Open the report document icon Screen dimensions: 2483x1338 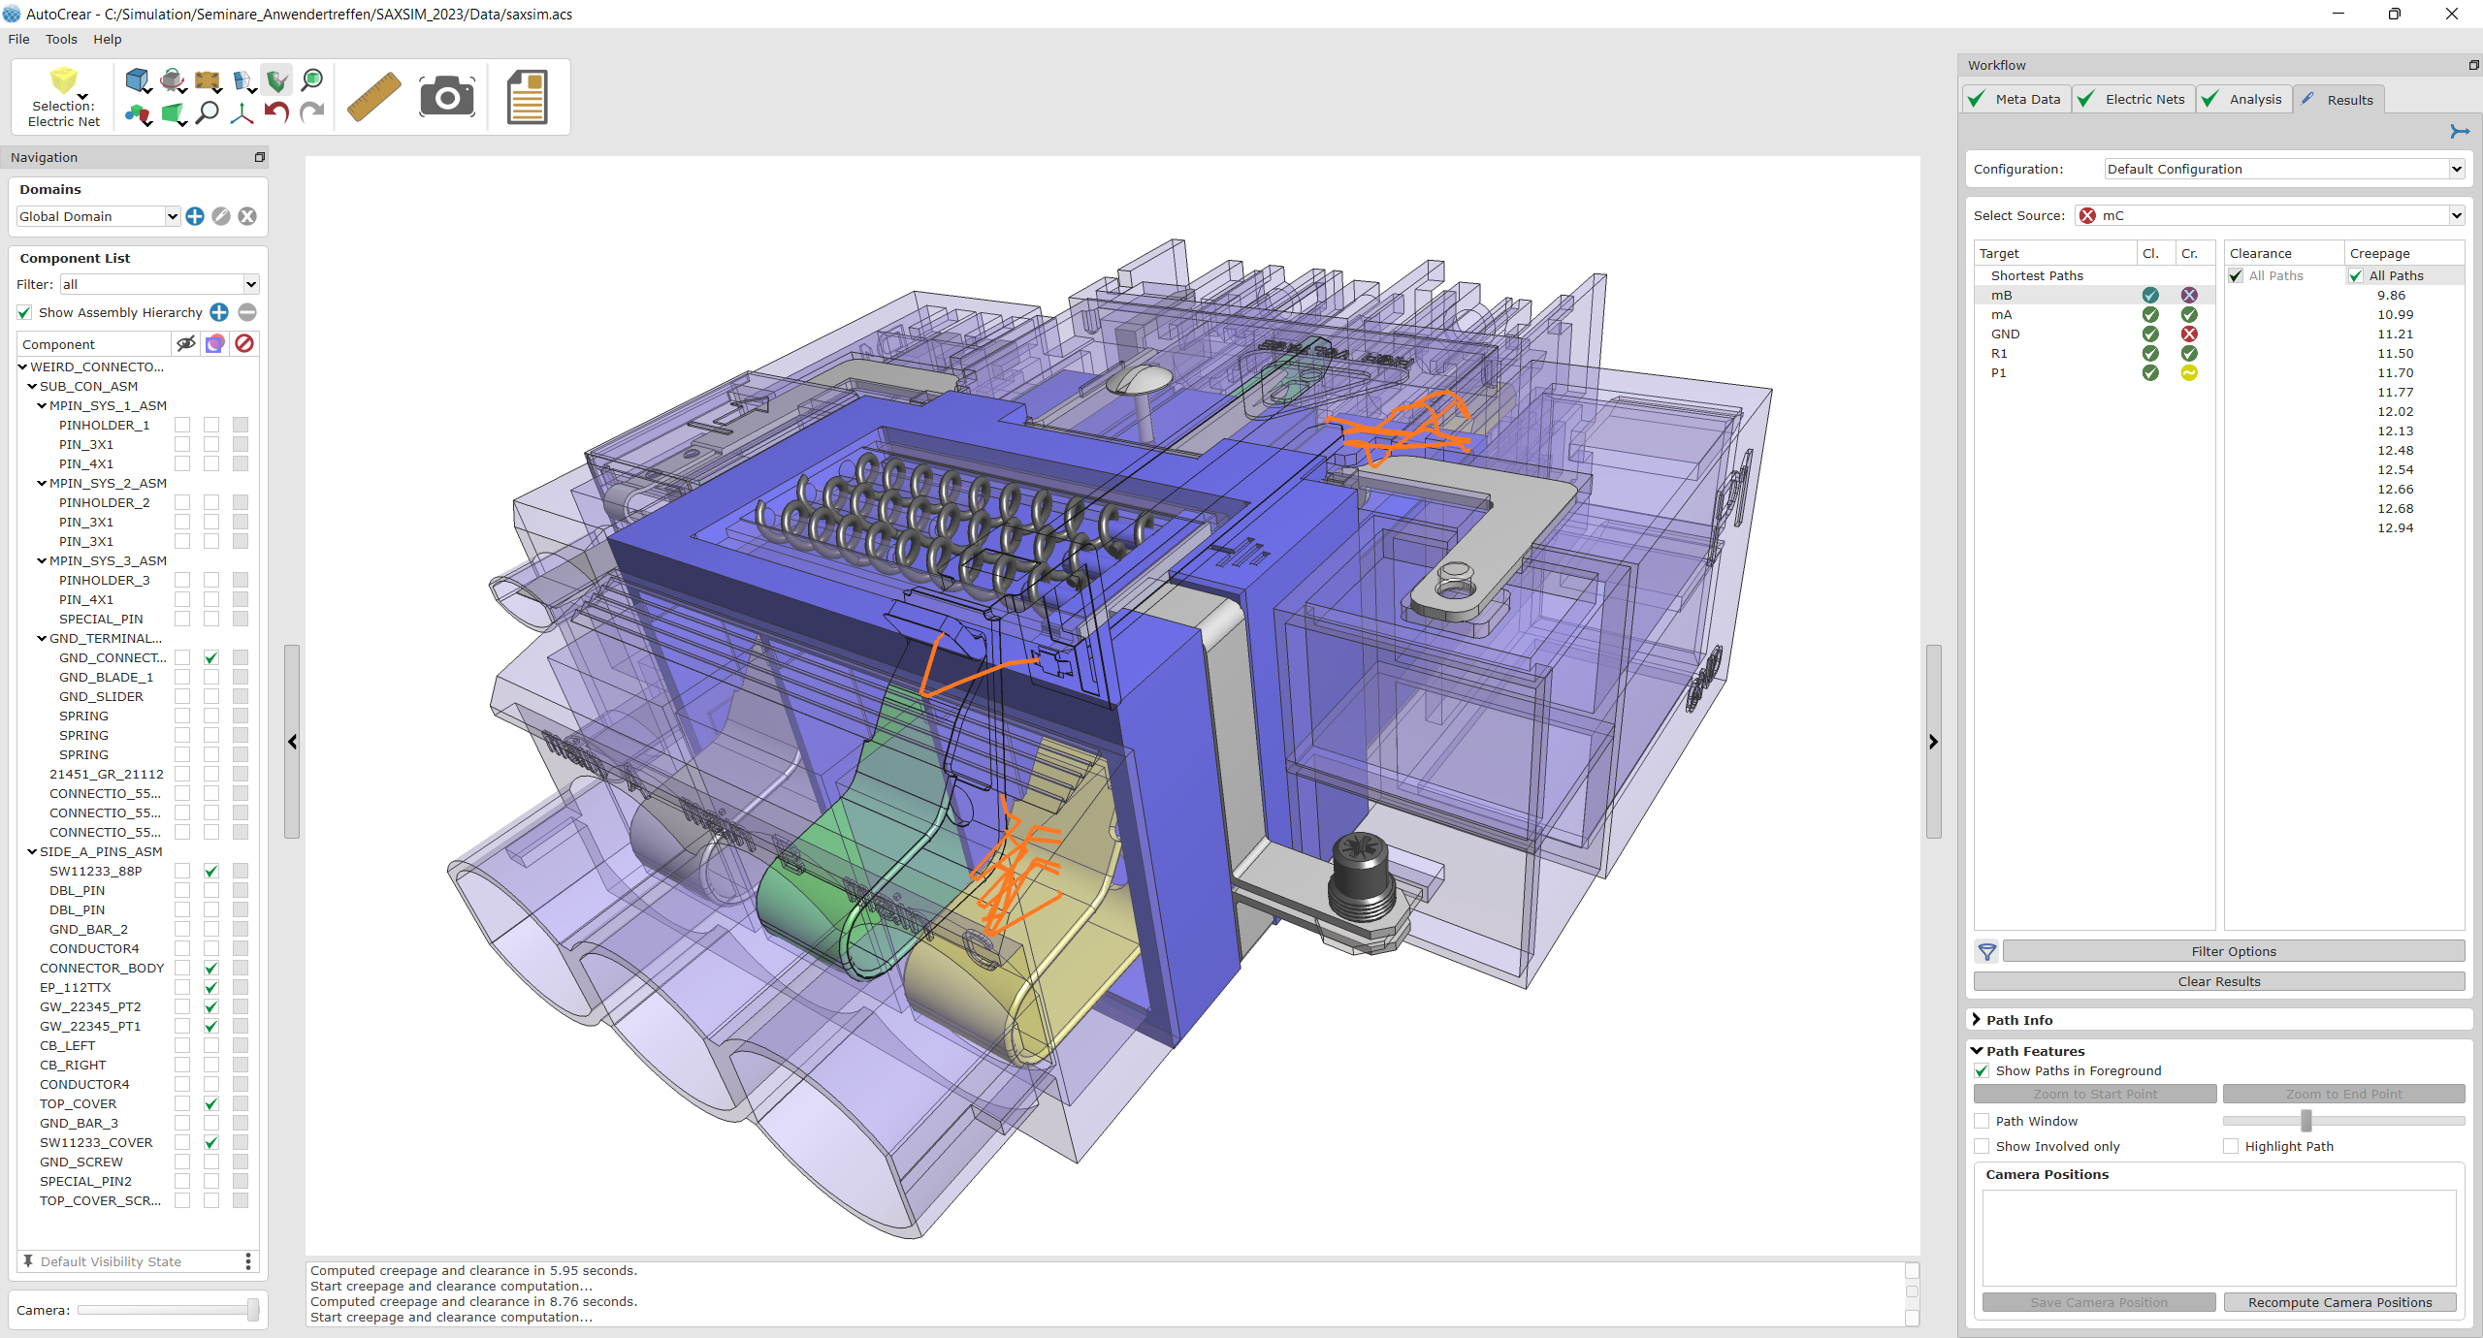click(x=528, y=97)
